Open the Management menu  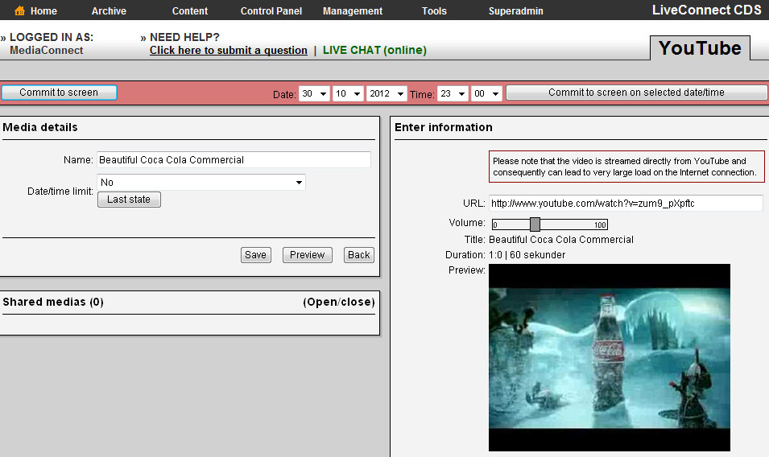[353, 10]
